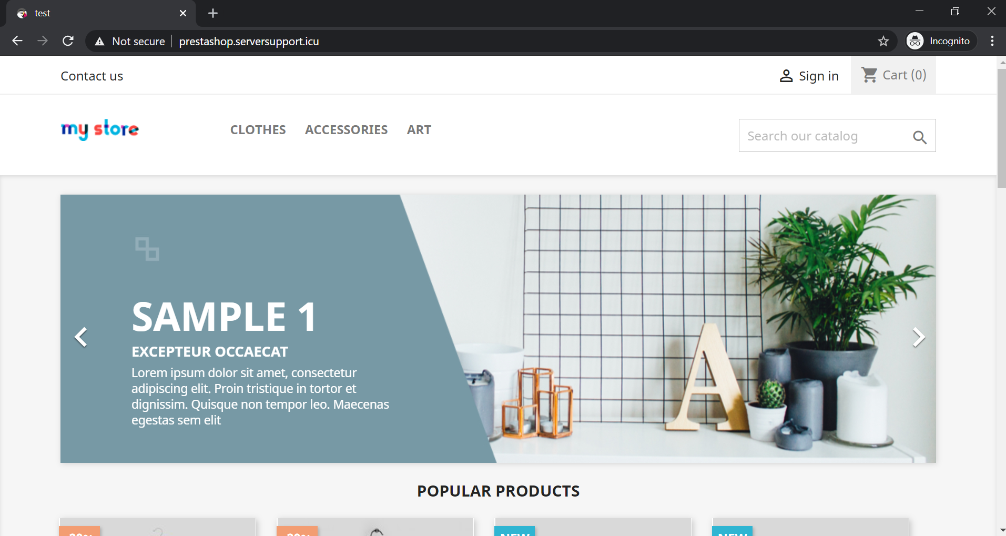The image size is (1006, 536).
Task: Click the Sign in link
Action: (x=818, y=76)
